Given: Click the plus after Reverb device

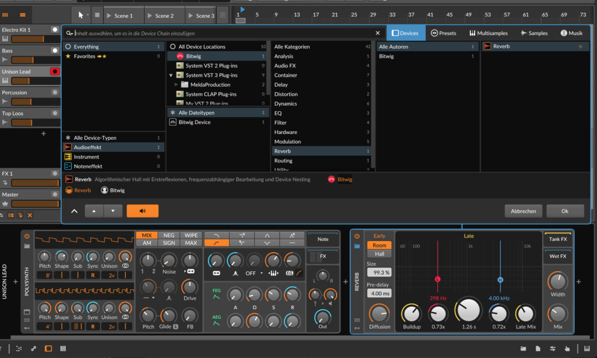Looking at the screenshot, I should pos(579,282).
